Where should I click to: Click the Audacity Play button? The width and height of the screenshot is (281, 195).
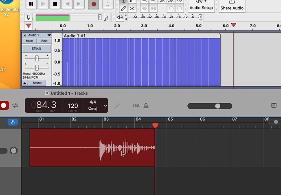(x=43, y=4)
